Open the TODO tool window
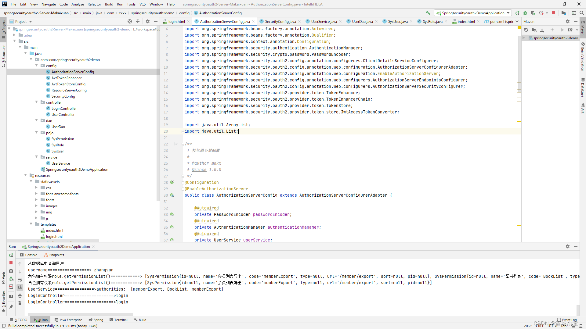Viewport: 586px width, 329px height. click(19, 320)
